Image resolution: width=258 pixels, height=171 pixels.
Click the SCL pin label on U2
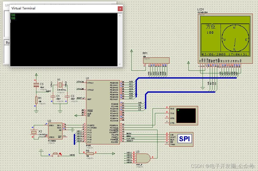click(59, 125)
